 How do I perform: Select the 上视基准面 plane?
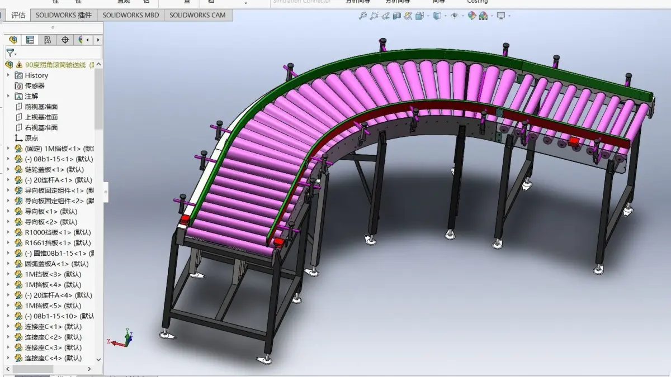[x=41, y=117]
